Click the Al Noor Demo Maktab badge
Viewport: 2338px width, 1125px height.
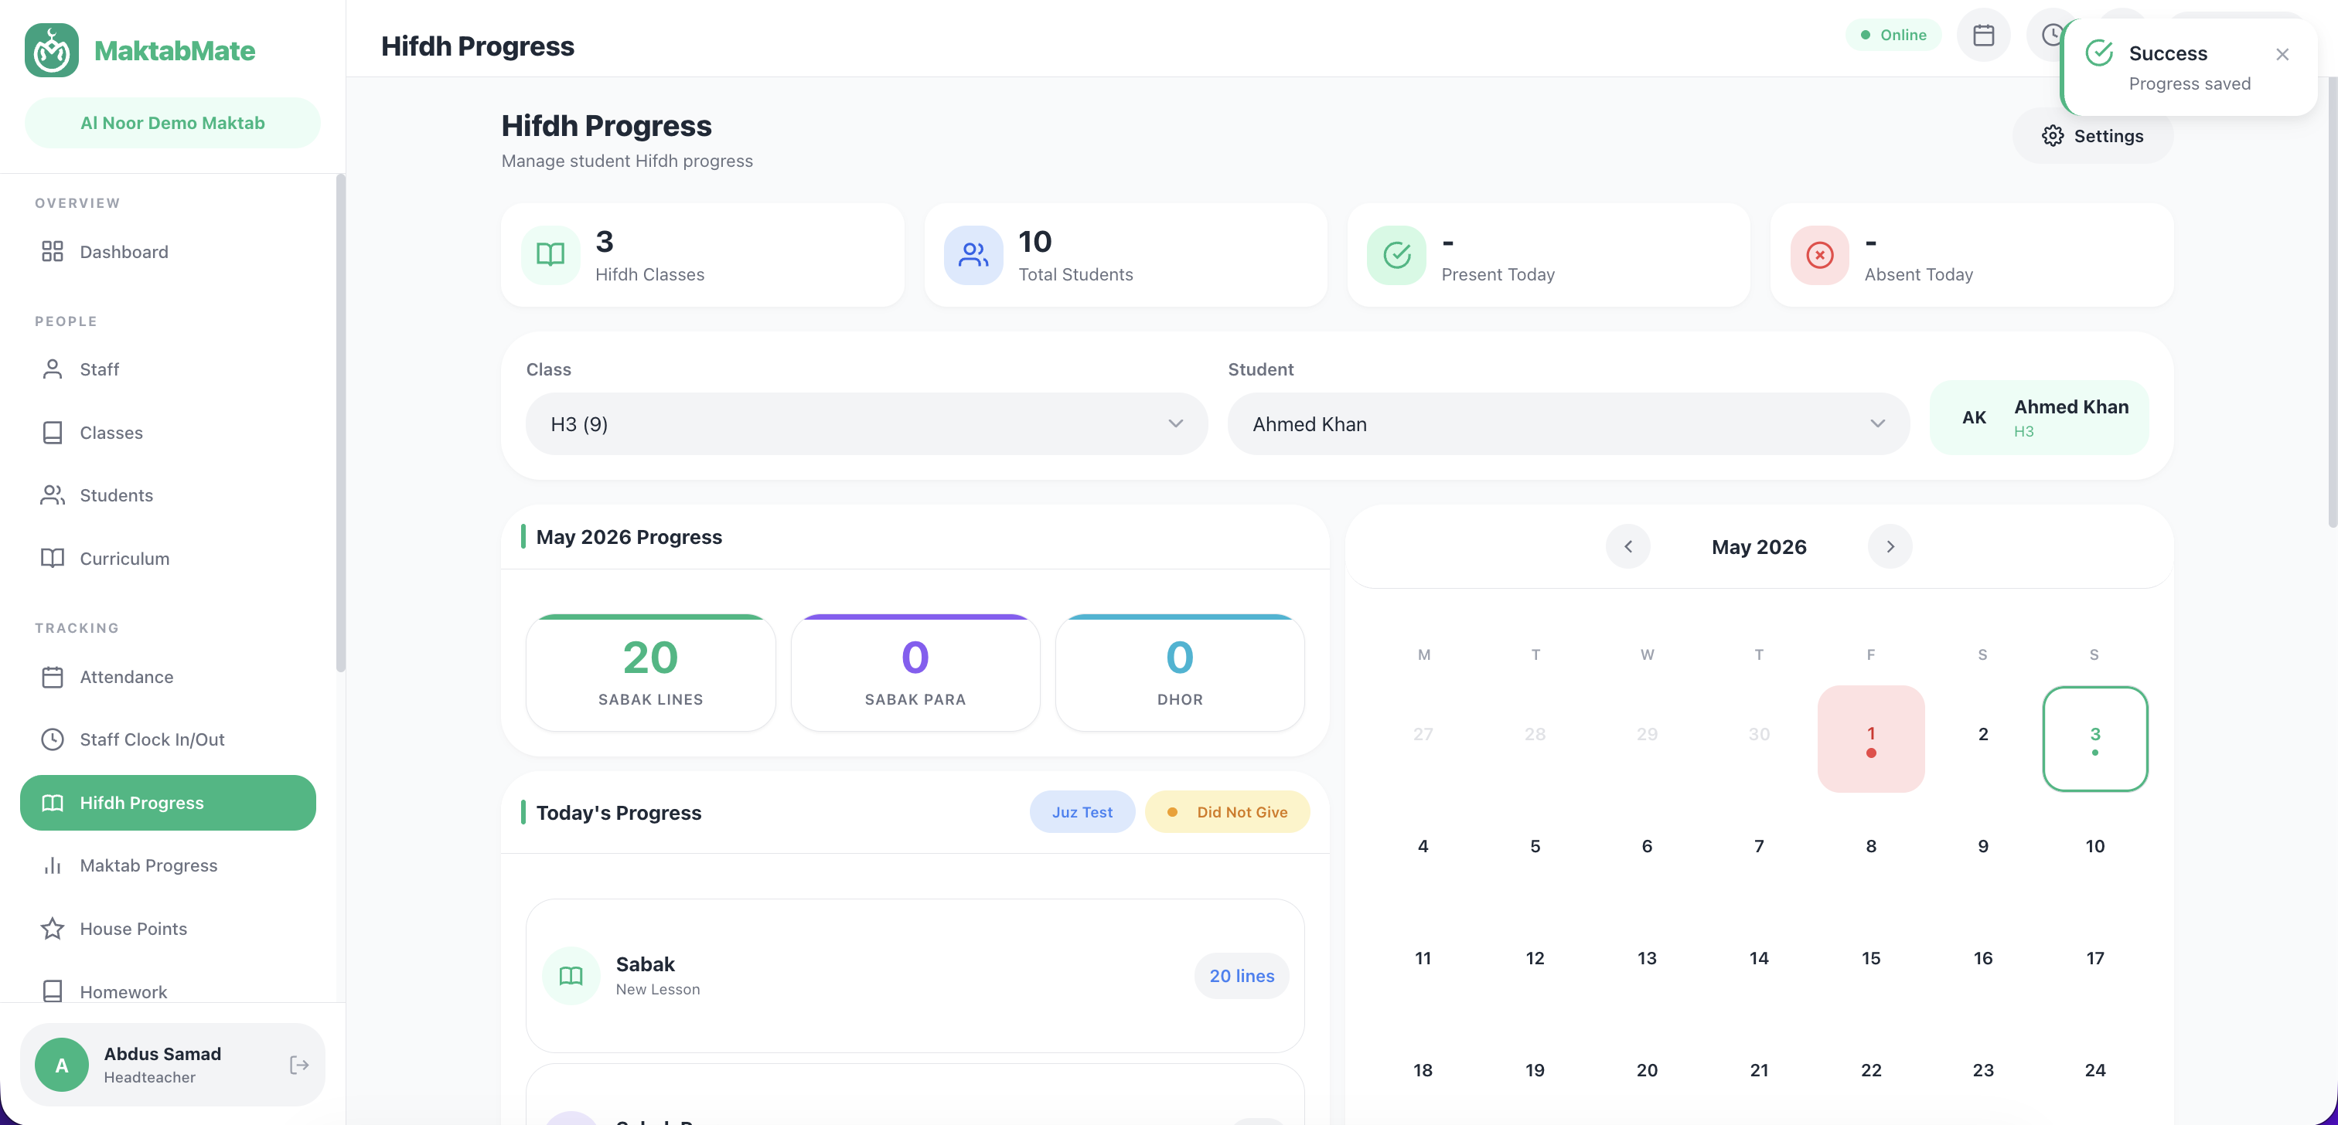[x=172, y=123]
